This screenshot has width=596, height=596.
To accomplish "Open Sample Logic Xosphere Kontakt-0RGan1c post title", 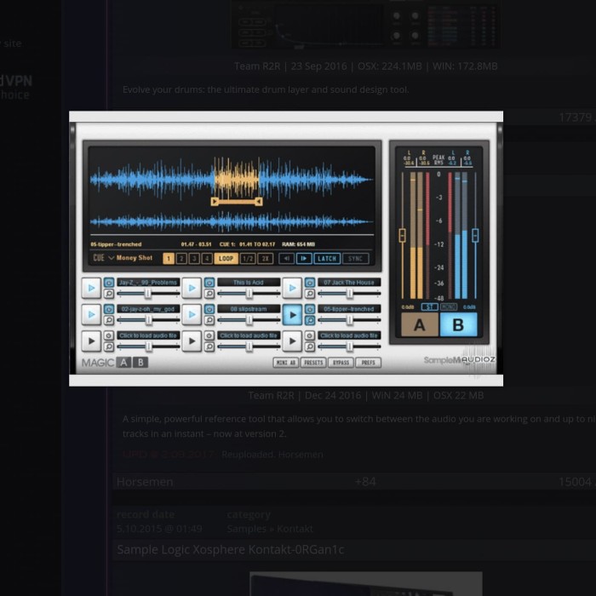I will coord(231,550).
